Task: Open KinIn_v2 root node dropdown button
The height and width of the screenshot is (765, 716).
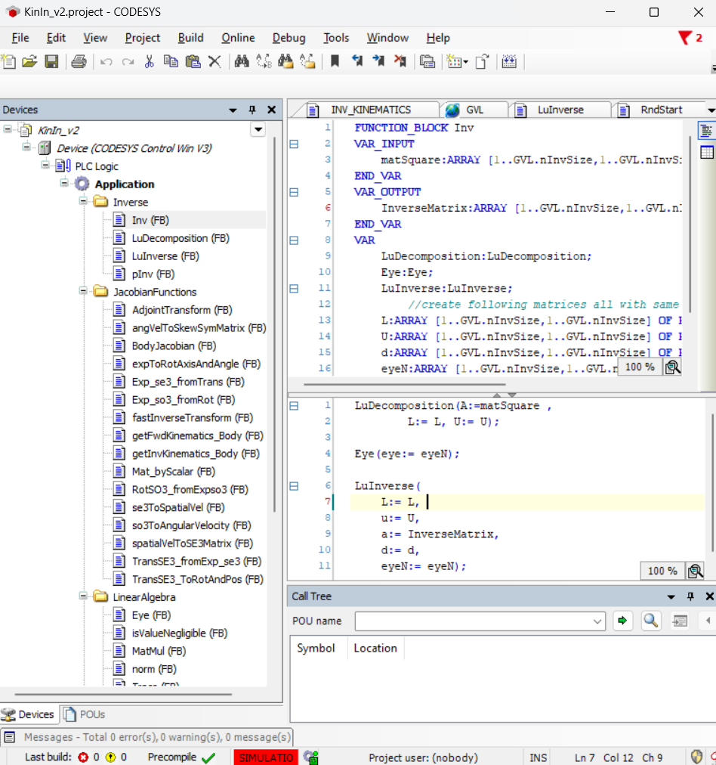Action: point(258,130)
